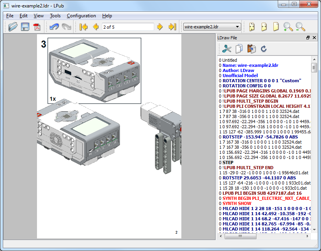Open the Edit menu
This screenshot has height=251, width=321.
click(x=23, y=16)
